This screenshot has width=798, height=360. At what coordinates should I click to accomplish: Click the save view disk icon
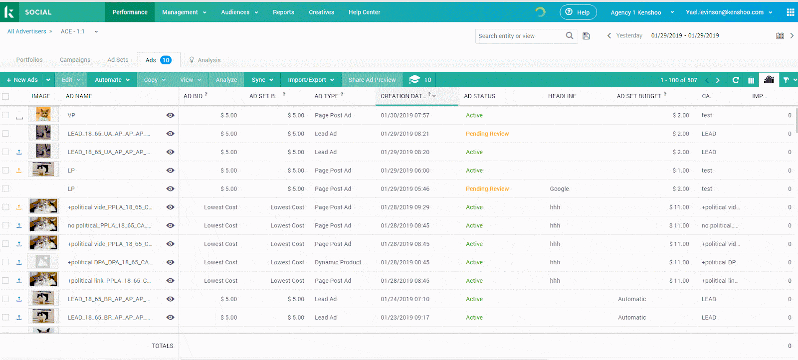[x=586, y=36]
